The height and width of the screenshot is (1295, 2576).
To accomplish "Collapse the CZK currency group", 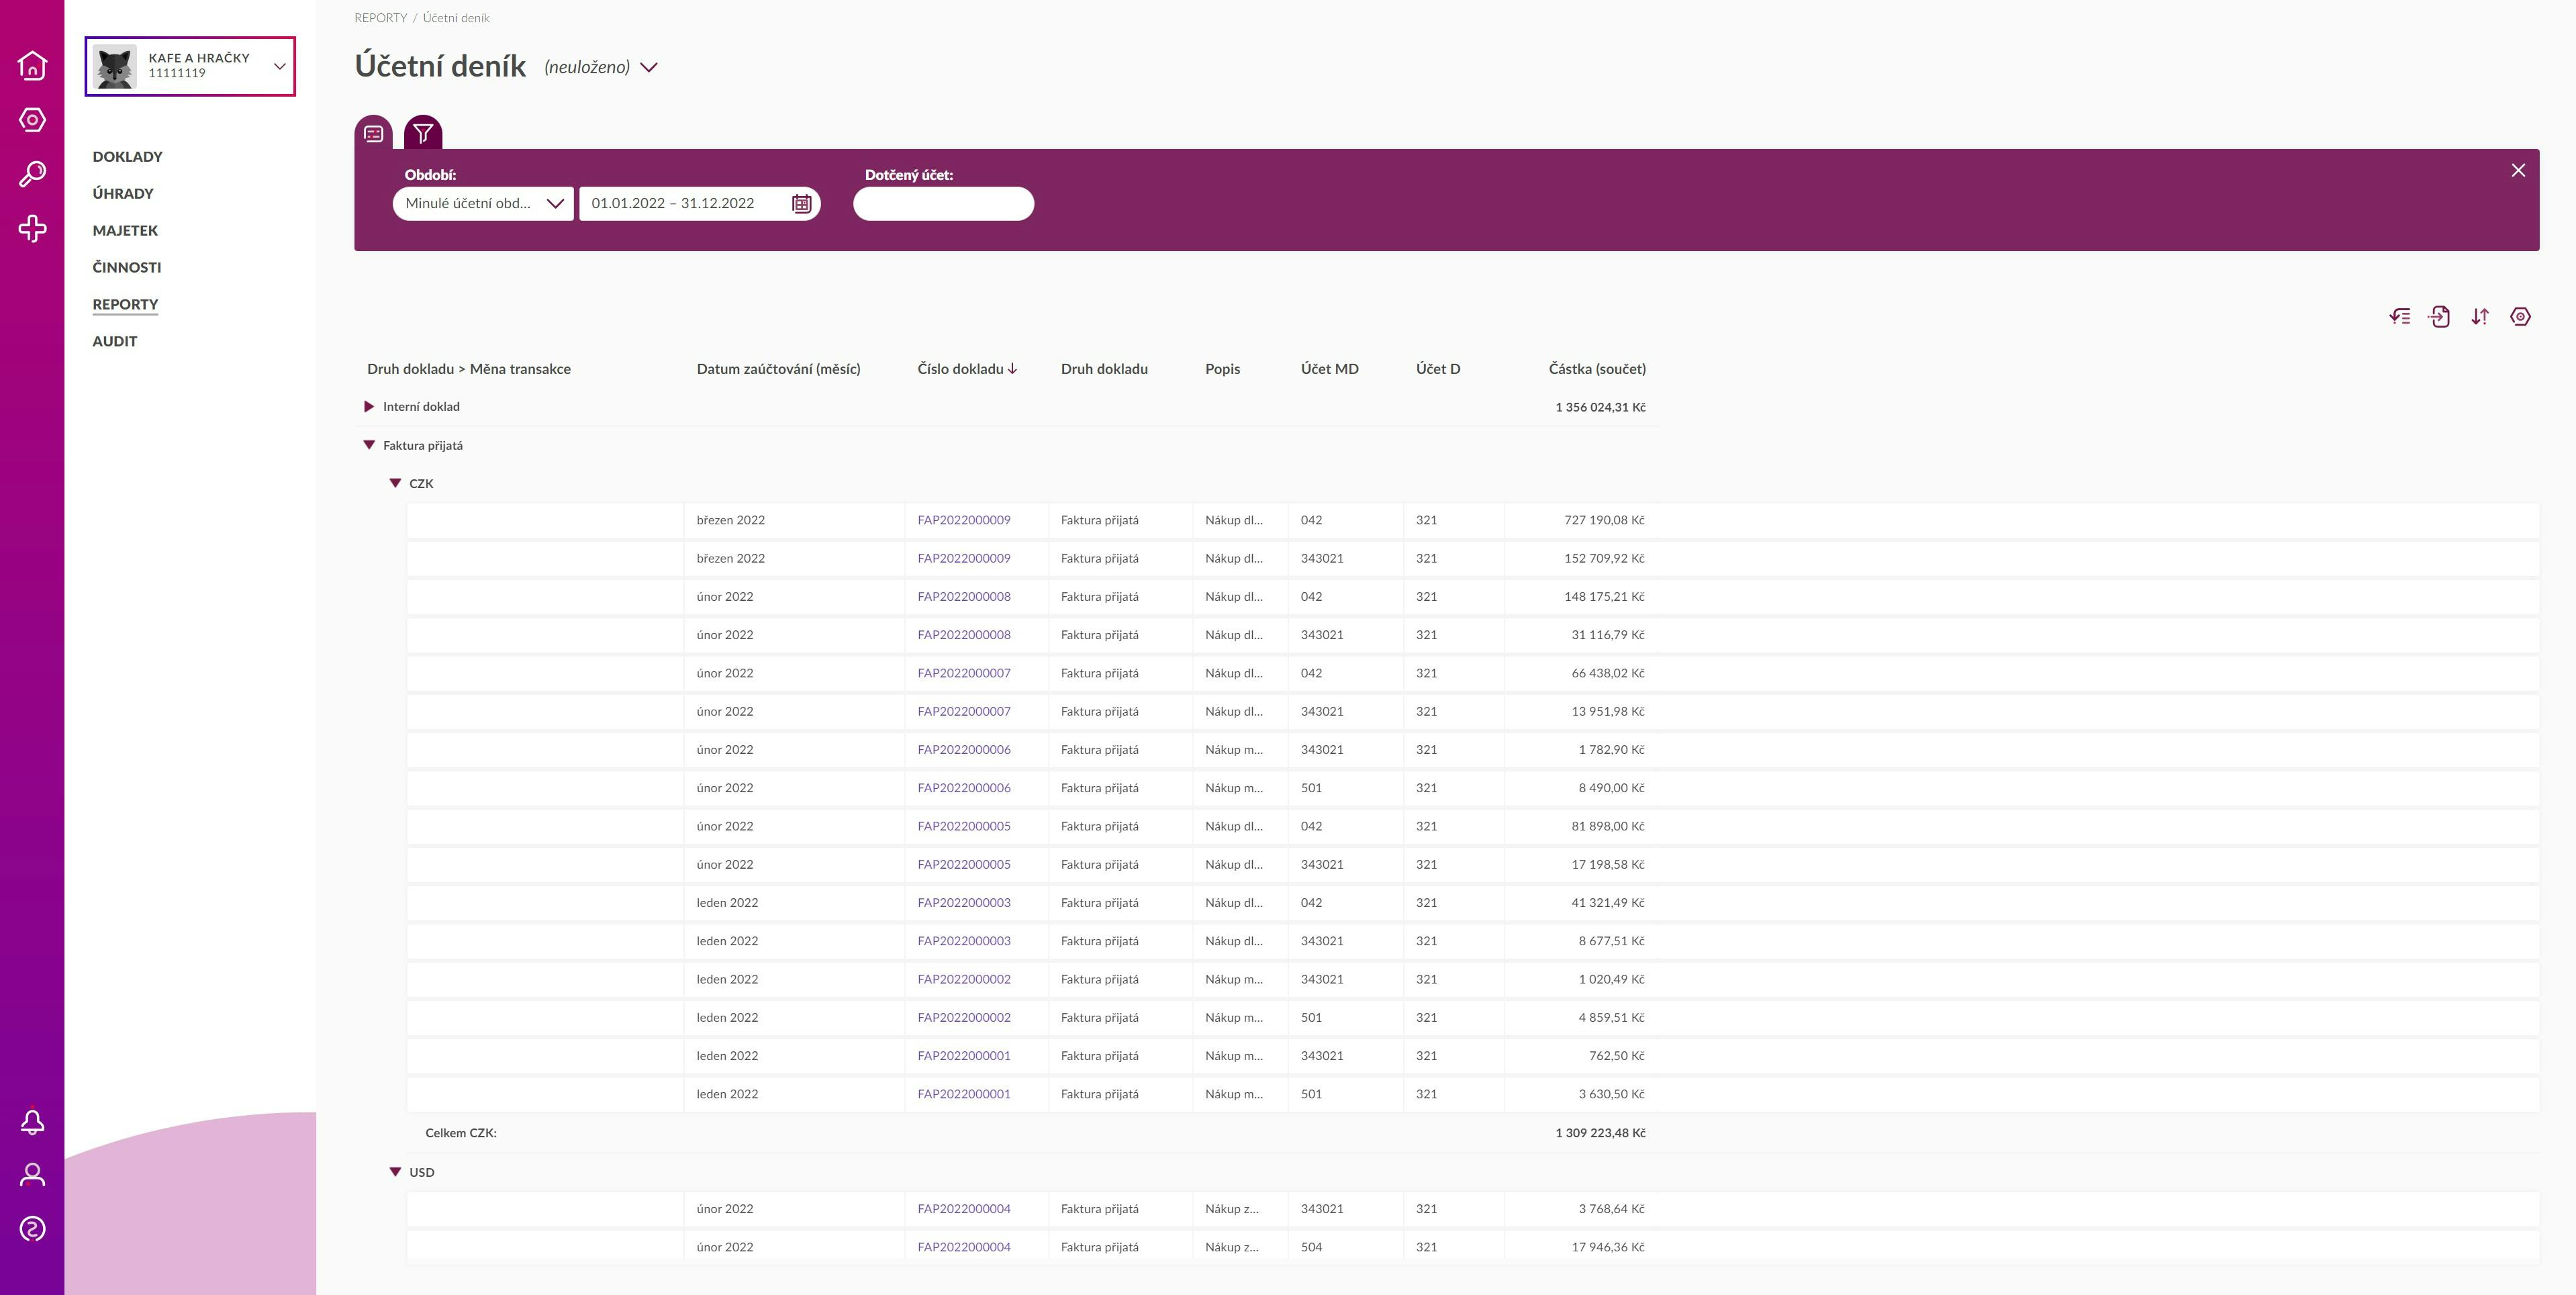I will point(395,483).
